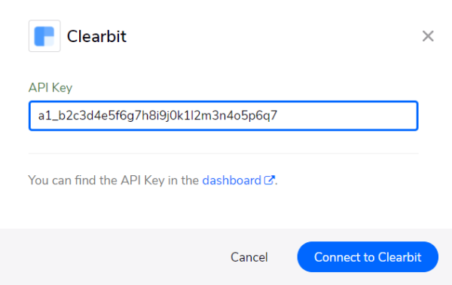The height and width of the screenshot is (285, 452).
Task: Place cursor in the API key text a1_b2c3d4…
Action: (x=157, y=116)
